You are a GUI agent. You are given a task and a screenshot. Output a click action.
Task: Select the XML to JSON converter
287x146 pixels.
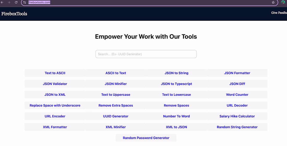[176, 127]
